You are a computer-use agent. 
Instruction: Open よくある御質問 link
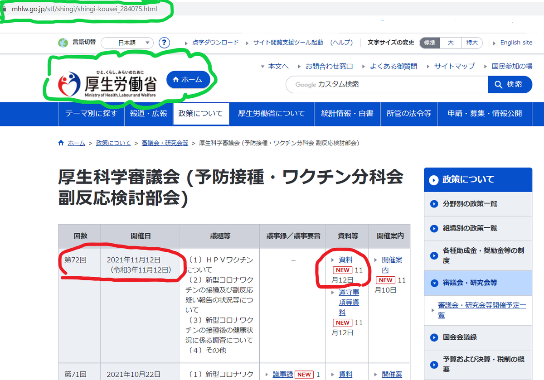(x=393, y=66)
